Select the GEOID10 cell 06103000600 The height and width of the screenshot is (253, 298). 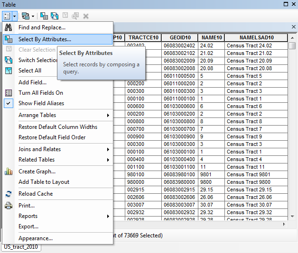click(x=179, y=106)
